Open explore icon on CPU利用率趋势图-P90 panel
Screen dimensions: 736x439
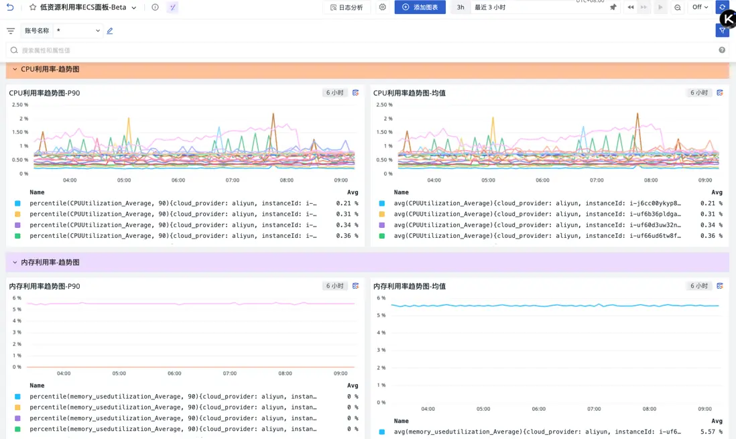coord(355,93)
